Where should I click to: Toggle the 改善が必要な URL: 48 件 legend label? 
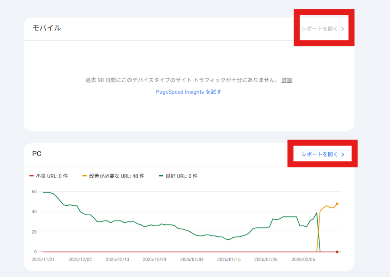point(117,176)
